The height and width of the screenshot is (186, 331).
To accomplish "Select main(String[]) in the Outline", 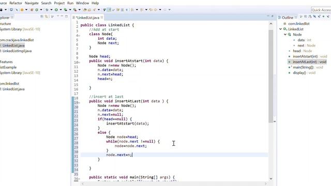I will tap(308, 67).
